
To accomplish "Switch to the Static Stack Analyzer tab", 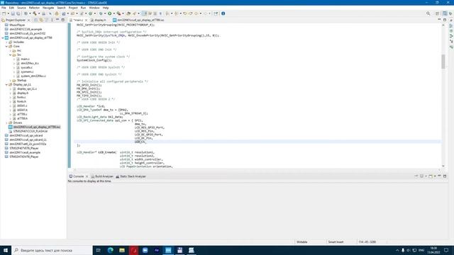I will pyautogui.click(x=131, y=176).
